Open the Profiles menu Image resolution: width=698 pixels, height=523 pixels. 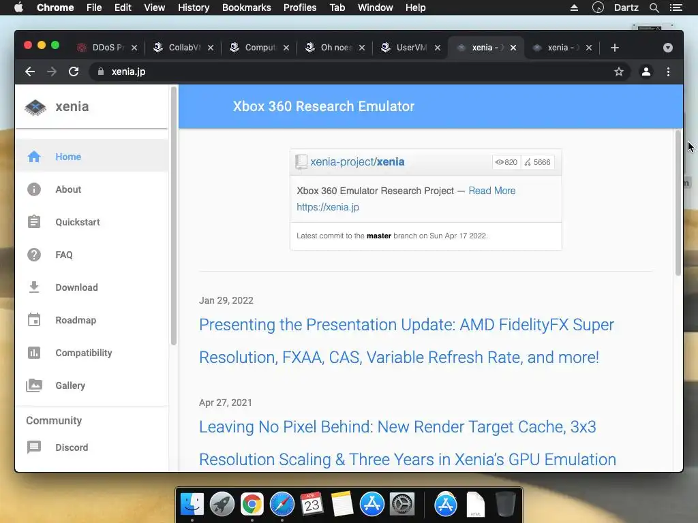[300, 7]
